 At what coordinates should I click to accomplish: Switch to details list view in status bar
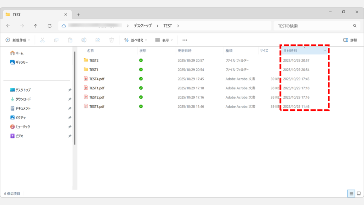[351, 194]
